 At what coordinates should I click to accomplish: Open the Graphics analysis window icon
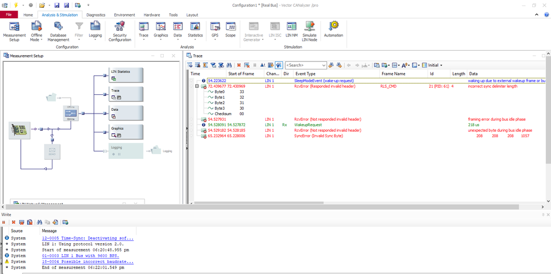pyautogui.click(x=161, y=26)
